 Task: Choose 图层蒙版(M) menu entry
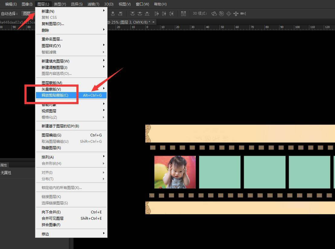point(71,83)
